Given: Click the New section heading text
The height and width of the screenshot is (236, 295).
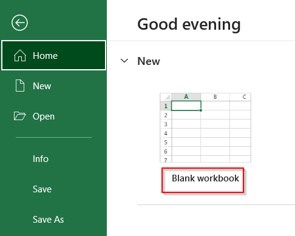Looking at the screenshot, I should tap(149, 61).
